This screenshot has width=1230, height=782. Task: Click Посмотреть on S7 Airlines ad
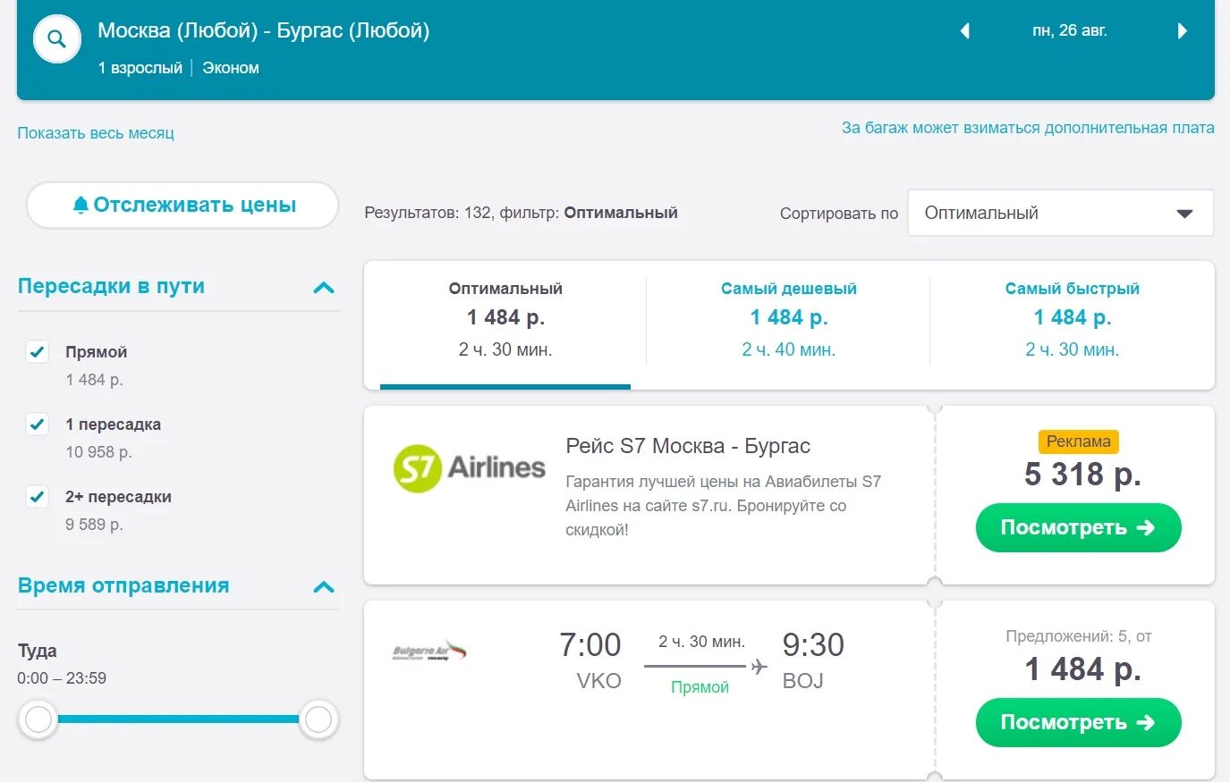tap(1078, 527)
